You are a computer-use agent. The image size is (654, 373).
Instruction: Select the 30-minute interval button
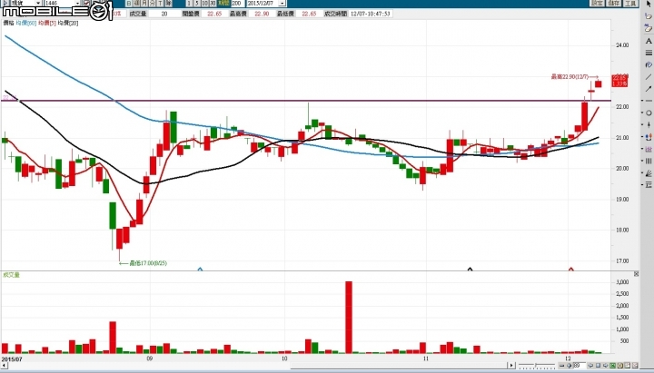coord(213,3)
